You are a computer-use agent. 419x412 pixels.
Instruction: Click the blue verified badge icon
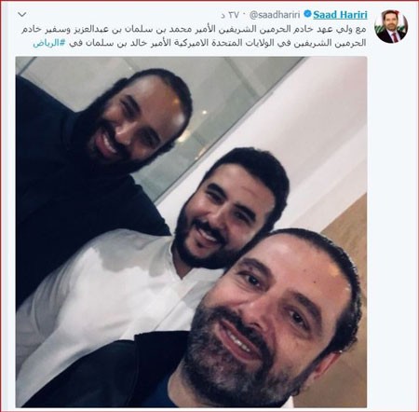[x=307, y=14]
